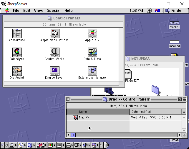
Task: Open the Edit menu
Action: (x=27, y=11)
